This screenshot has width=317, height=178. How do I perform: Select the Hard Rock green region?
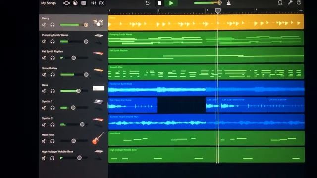pos(206,138)
